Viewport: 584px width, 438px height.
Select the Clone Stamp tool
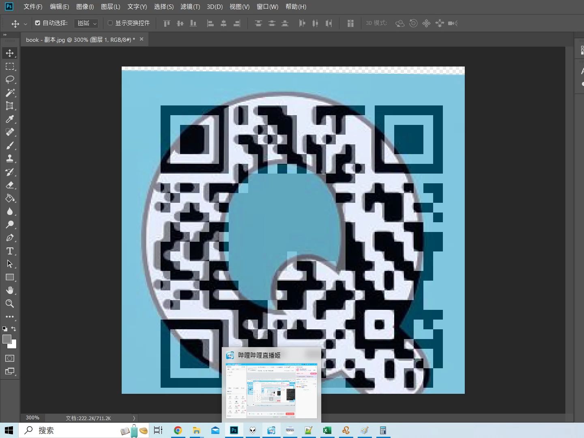10,159
